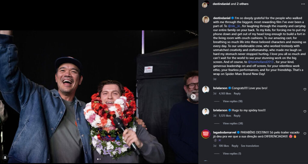Like brielarson's "Congrats!!!!" comment
The image size is (308, 164).
(305, 89)
